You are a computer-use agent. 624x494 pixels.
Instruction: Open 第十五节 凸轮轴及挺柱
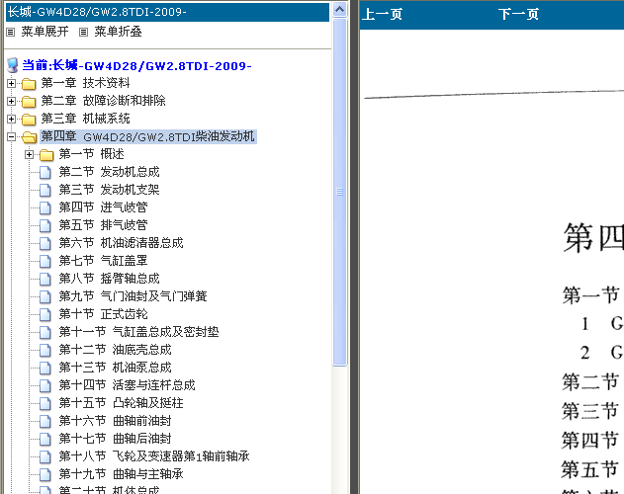(121, 403)
